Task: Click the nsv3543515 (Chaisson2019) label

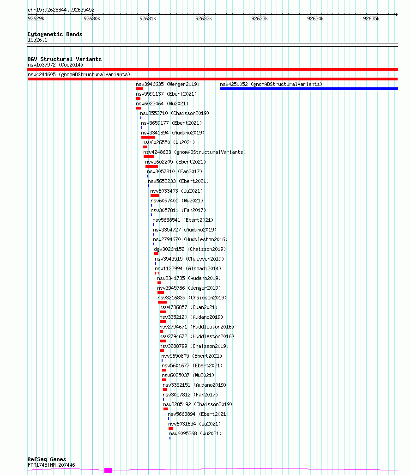Action: tap(189, 259)
